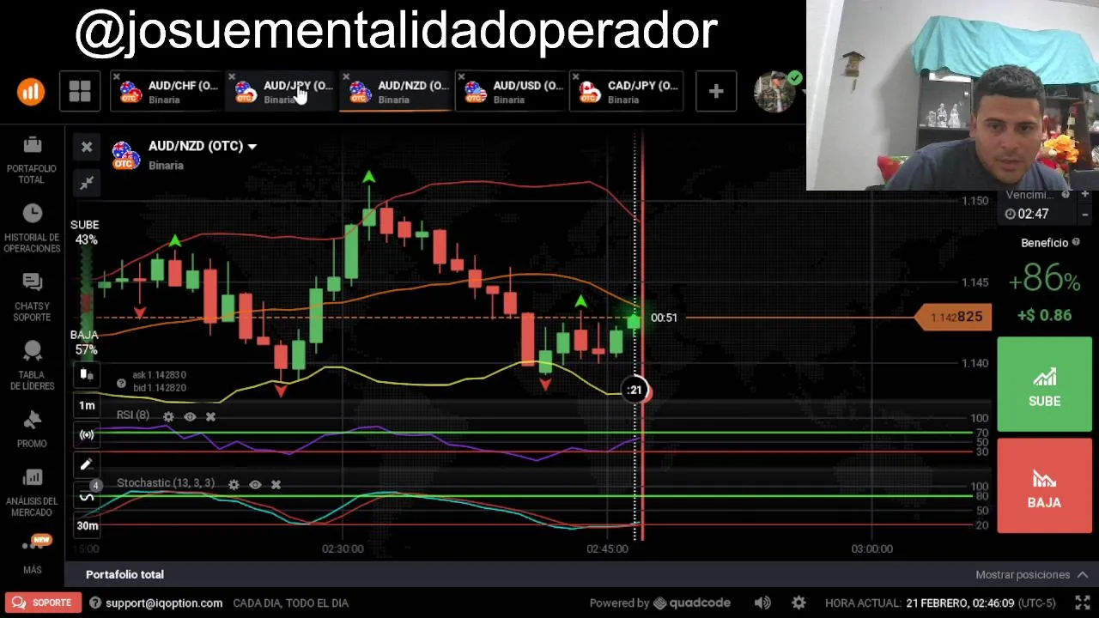Select the AUD/NZD (OTC) tab
The image size is (1099, 618).
[398, 91]
